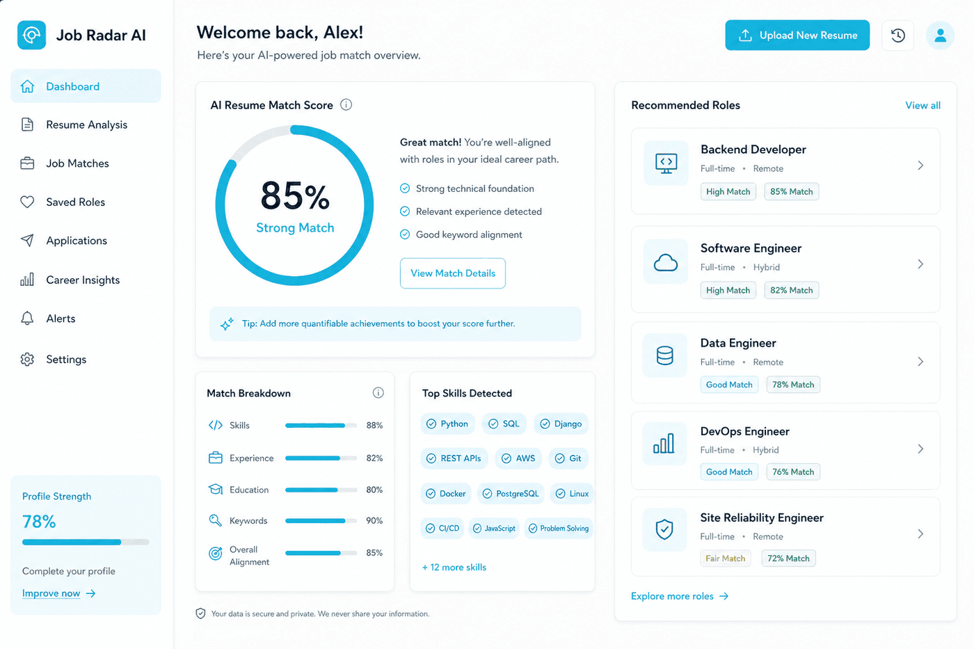974x649 pixels.
Task: Click the Keywords magnifier icon
Action: click(x=216, y=520)
